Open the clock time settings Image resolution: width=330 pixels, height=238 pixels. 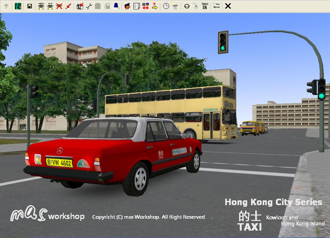(166, 6)
